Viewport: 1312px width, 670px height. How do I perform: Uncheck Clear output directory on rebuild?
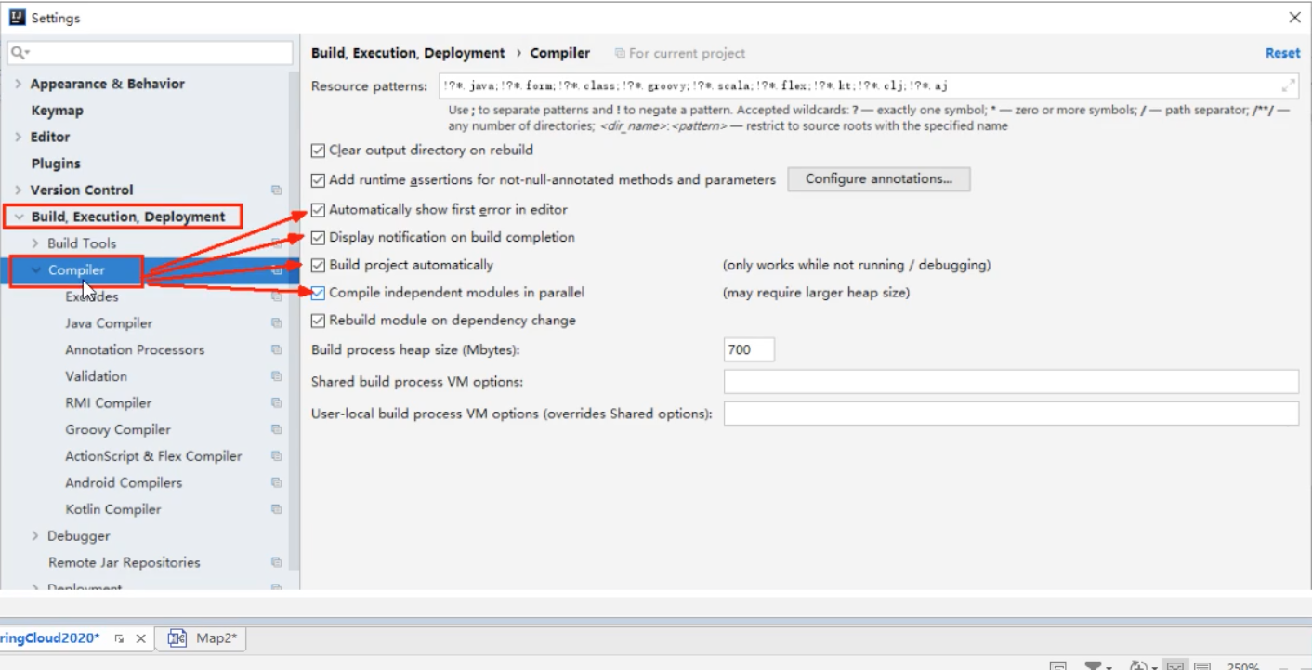pyautogui.click(x=319, y=150)
